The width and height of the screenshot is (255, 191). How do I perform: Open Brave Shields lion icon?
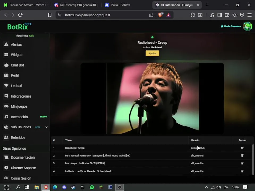click(160, 15)
